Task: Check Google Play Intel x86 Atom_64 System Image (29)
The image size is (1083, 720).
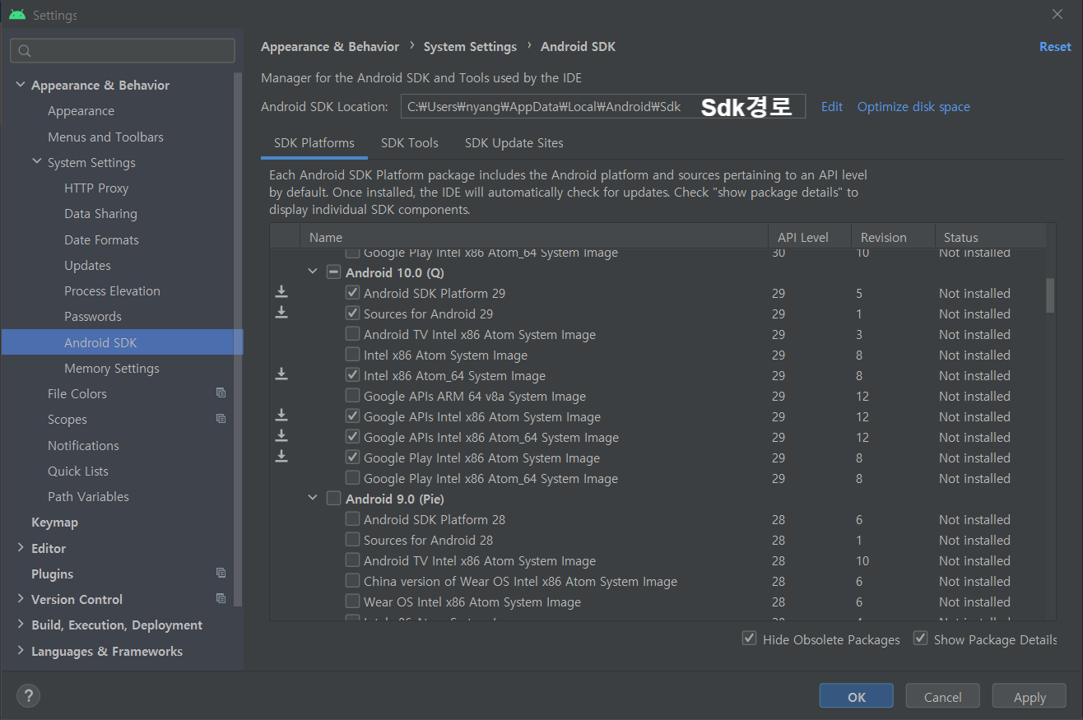Action: tap(352, 477)
